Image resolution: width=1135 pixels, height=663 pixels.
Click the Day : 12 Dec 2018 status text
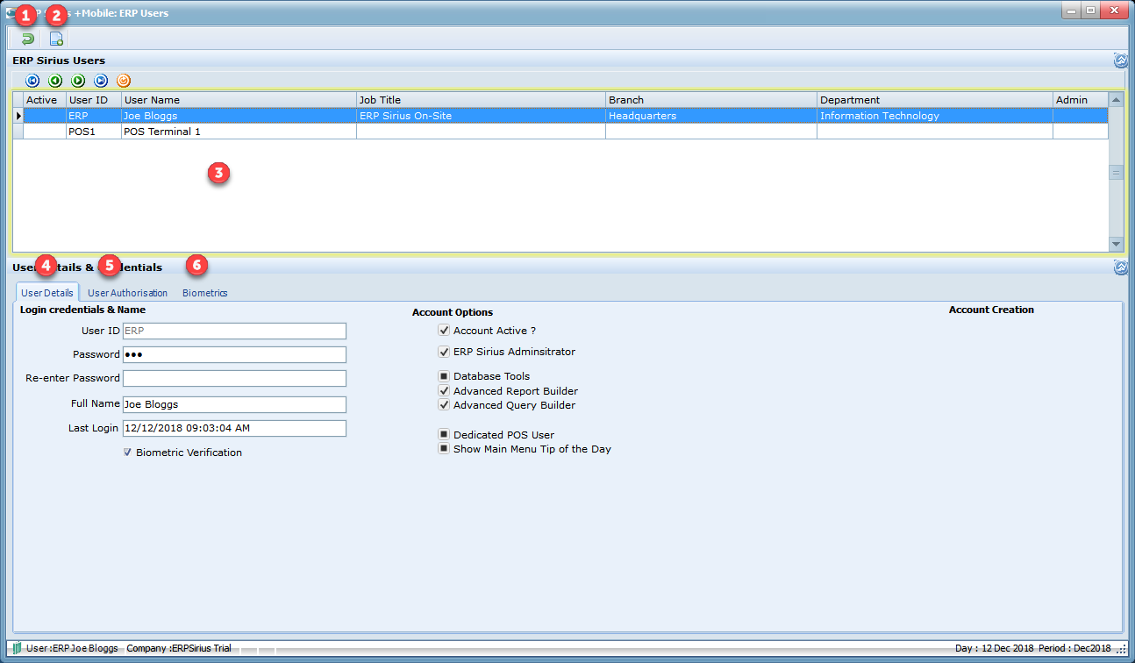pos(995,649)
